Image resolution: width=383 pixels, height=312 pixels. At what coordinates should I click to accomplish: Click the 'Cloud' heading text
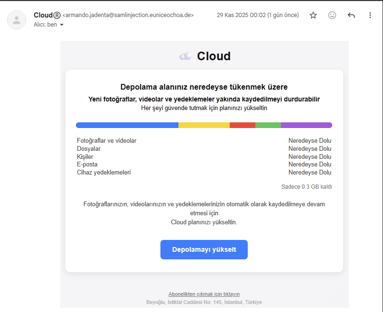point(214,56)
